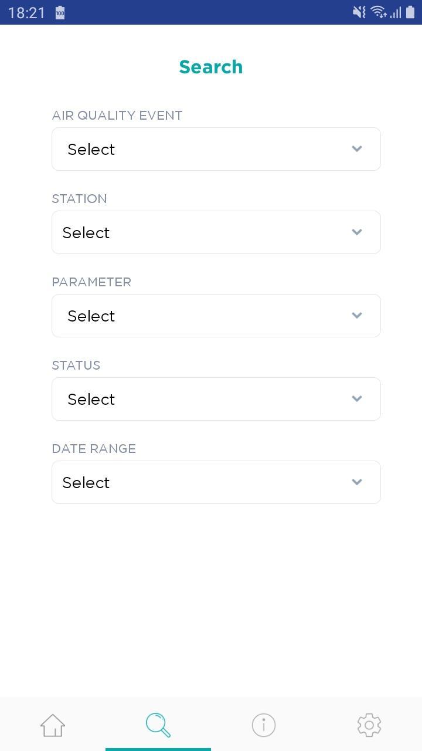Click the Date Range chevron arrow

(x=357, y=482)
